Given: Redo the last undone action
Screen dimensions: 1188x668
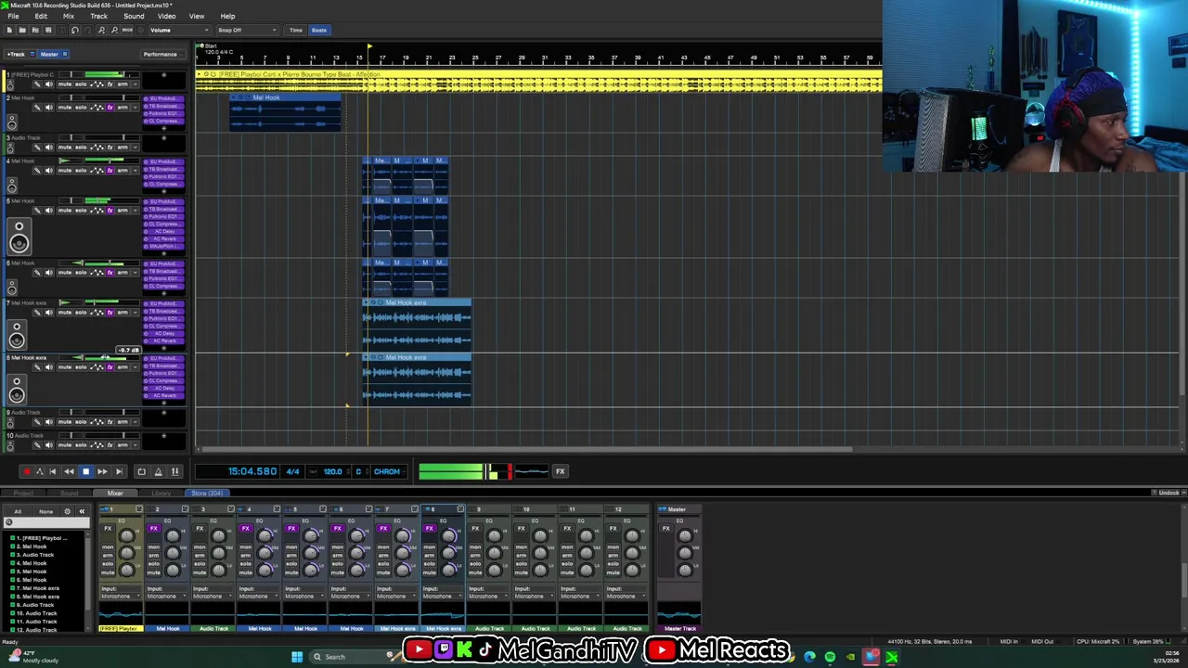Looking at the screenshot, I should point(88,30).
